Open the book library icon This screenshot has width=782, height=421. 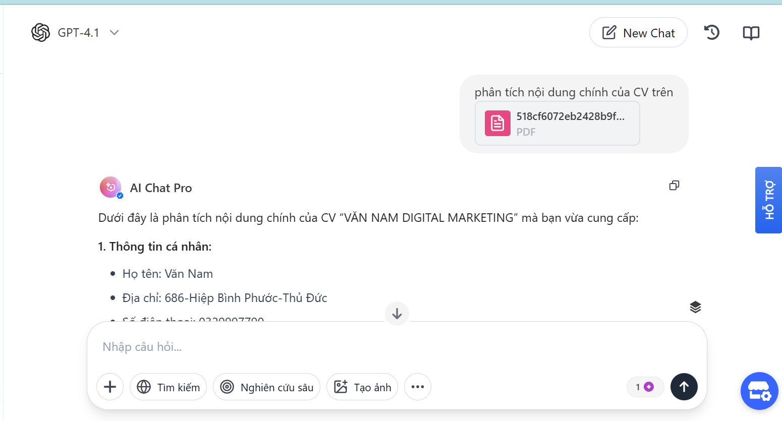[x=751, y=33]
